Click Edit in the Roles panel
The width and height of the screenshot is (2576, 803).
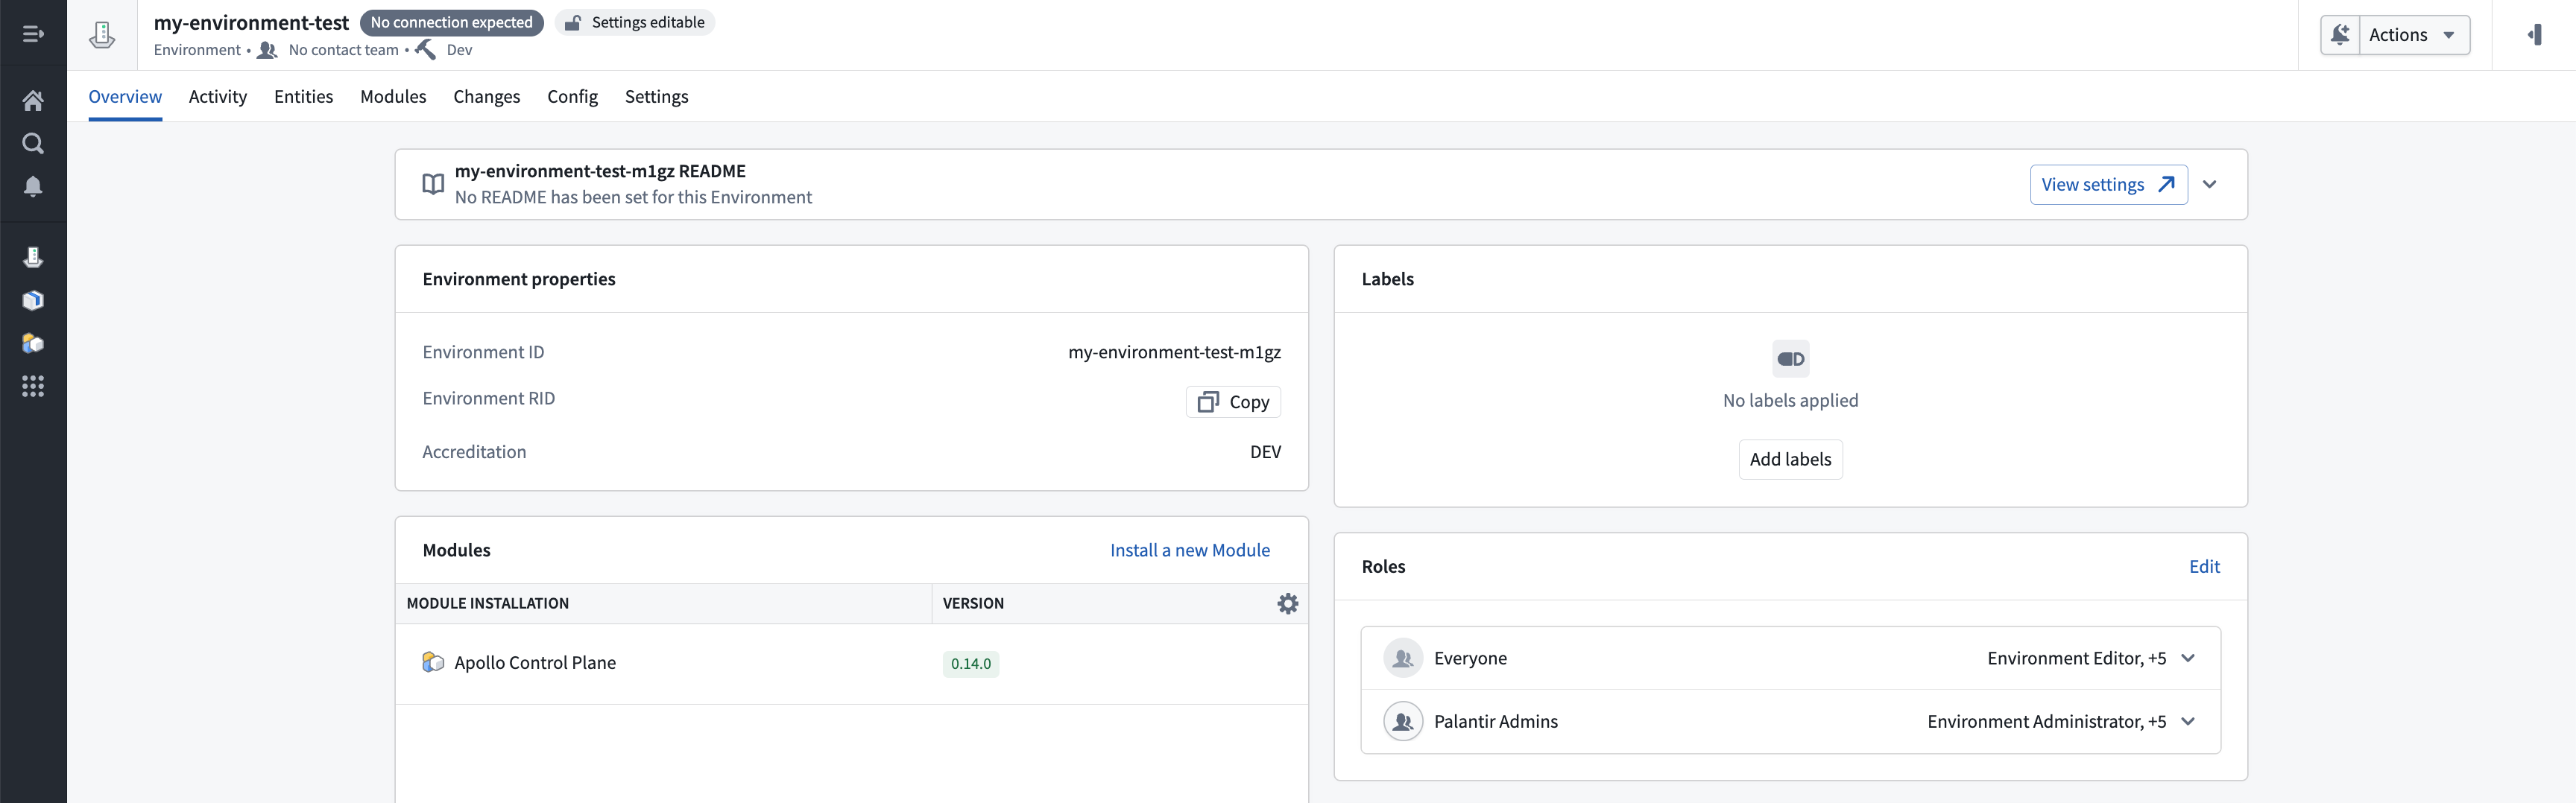[x=2204, y=566]
